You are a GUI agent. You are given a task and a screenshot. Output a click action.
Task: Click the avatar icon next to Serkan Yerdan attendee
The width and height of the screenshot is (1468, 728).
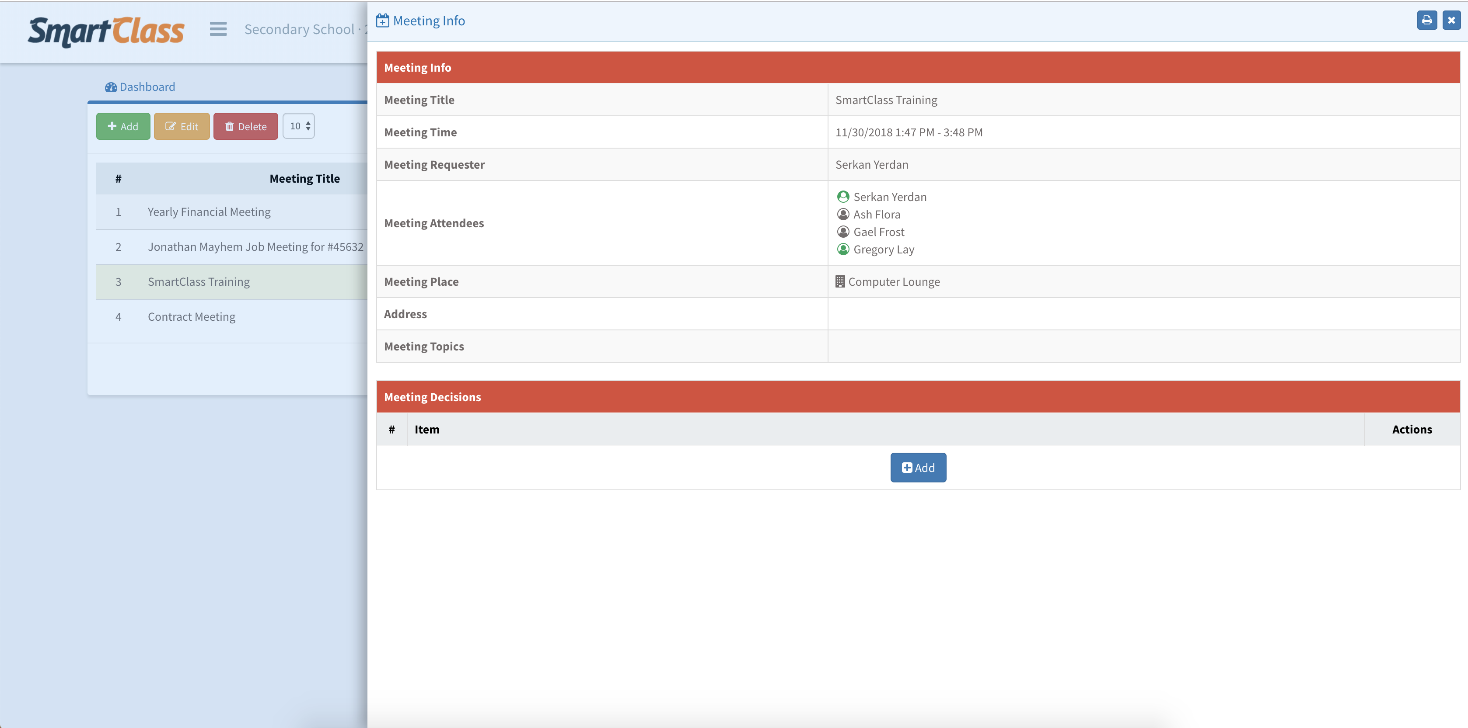point(843,197)
